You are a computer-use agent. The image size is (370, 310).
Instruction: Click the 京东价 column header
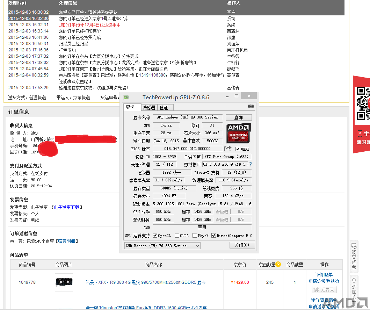point(240,265)
